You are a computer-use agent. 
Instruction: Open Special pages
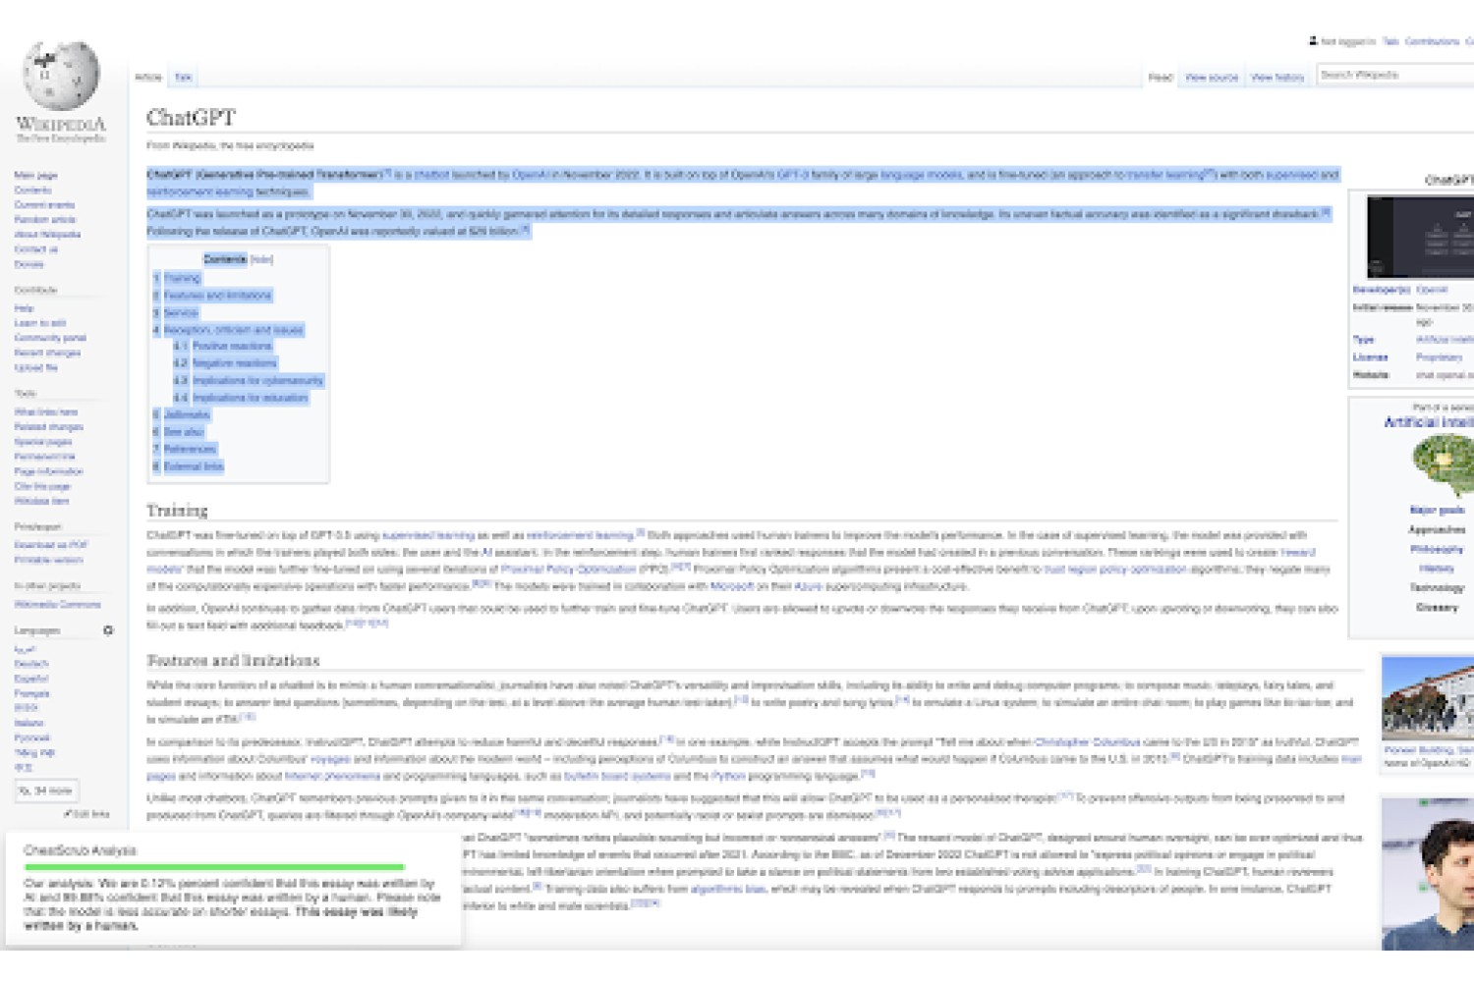coord(42,441)
